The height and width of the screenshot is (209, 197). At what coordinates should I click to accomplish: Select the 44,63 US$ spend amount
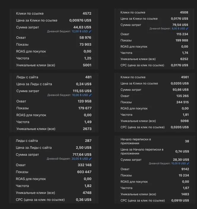82,27
